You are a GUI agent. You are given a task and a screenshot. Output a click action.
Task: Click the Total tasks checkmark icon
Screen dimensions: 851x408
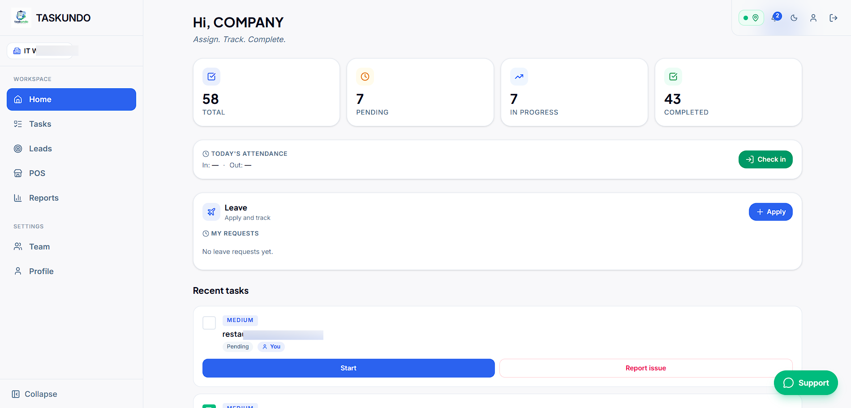coord(211,77)
